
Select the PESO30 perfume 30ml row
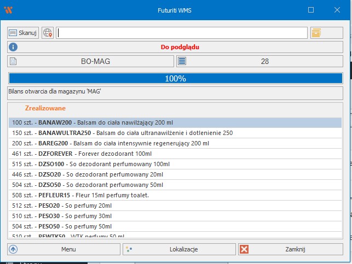pyautogui.click(x=175, y=216)
